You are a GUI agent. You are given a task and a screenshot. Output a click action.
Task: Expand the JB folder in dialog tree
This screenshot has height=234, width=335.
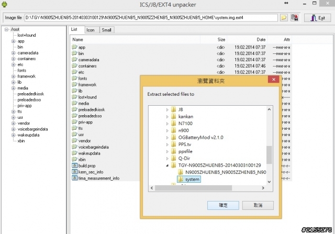pyautogui.click(x=167, y=109)
